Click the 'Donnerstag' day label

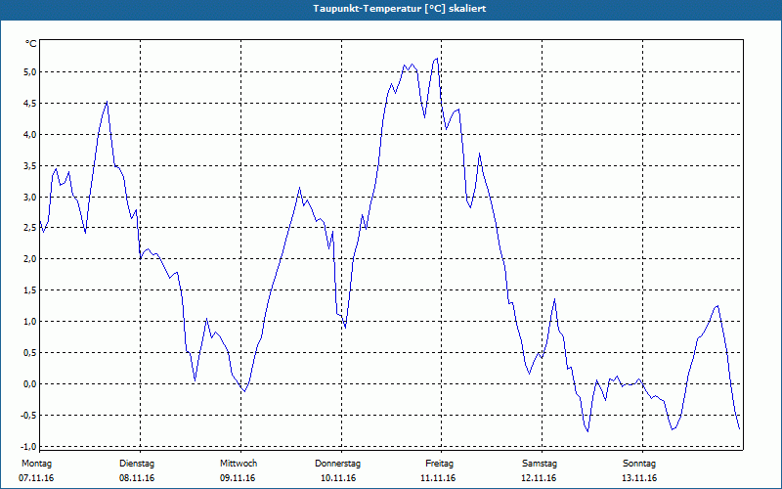(x=337, y=464)
